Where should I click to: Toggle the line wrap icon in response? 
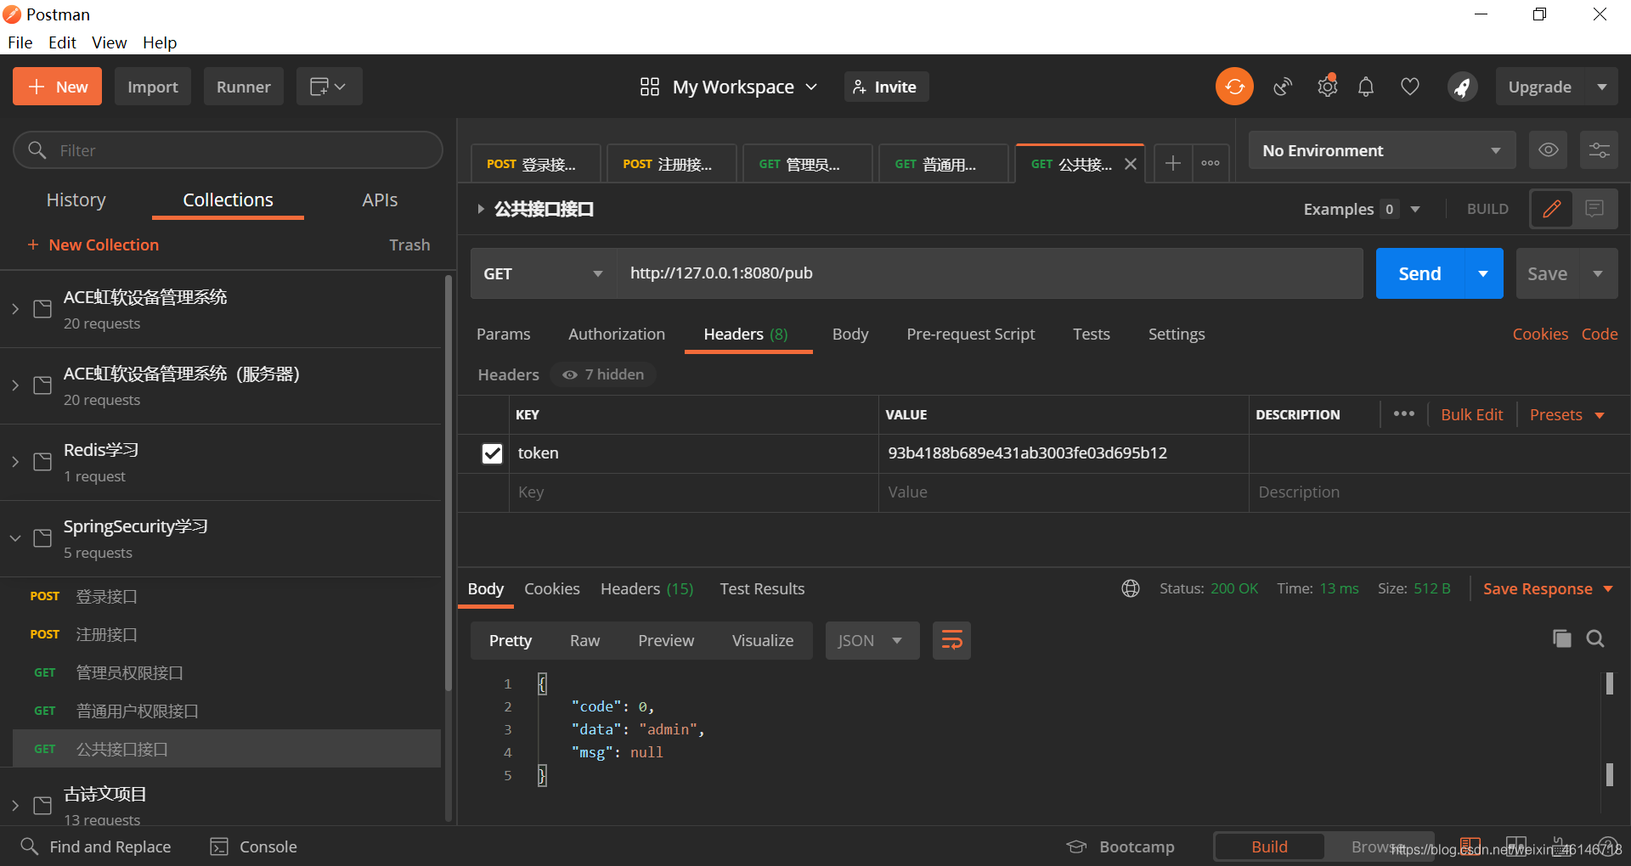coord(951,640)
